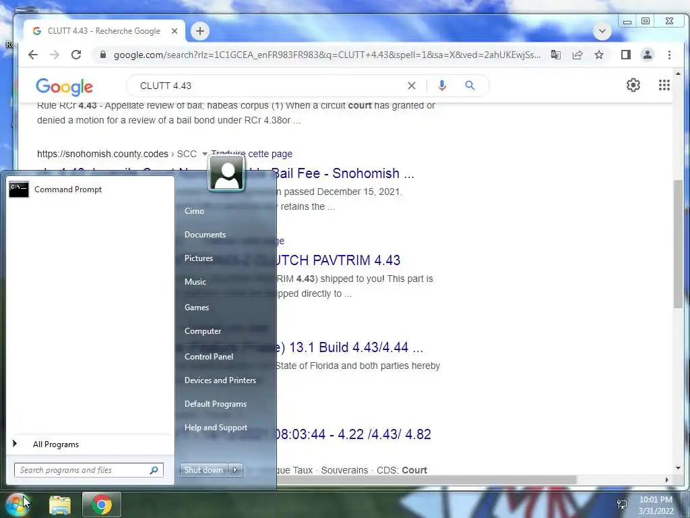Click the share page icon
690x518 pixels.
577,55
